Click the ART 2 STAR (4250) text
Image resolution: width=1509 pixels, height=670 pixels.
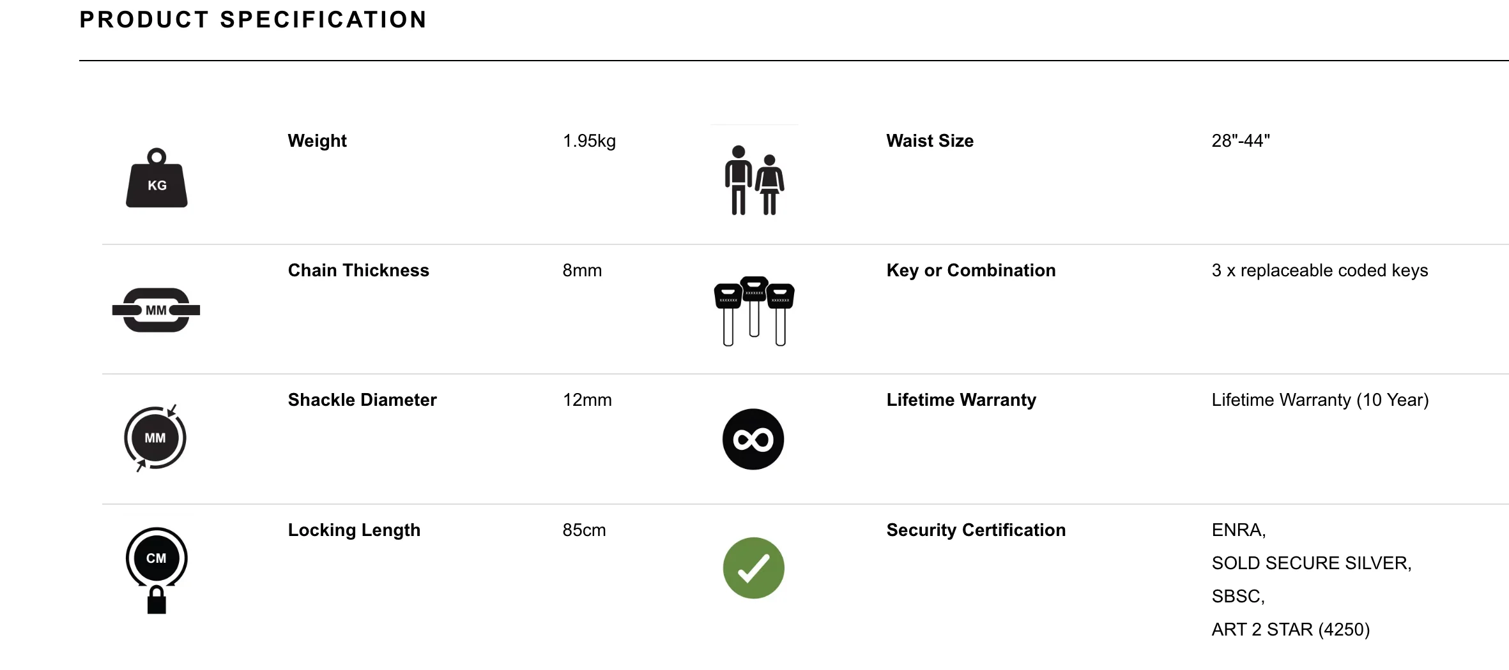point(1291,630)
